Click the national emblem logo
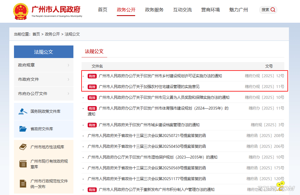The image size is (300, 195). click(x=21, y=11)
